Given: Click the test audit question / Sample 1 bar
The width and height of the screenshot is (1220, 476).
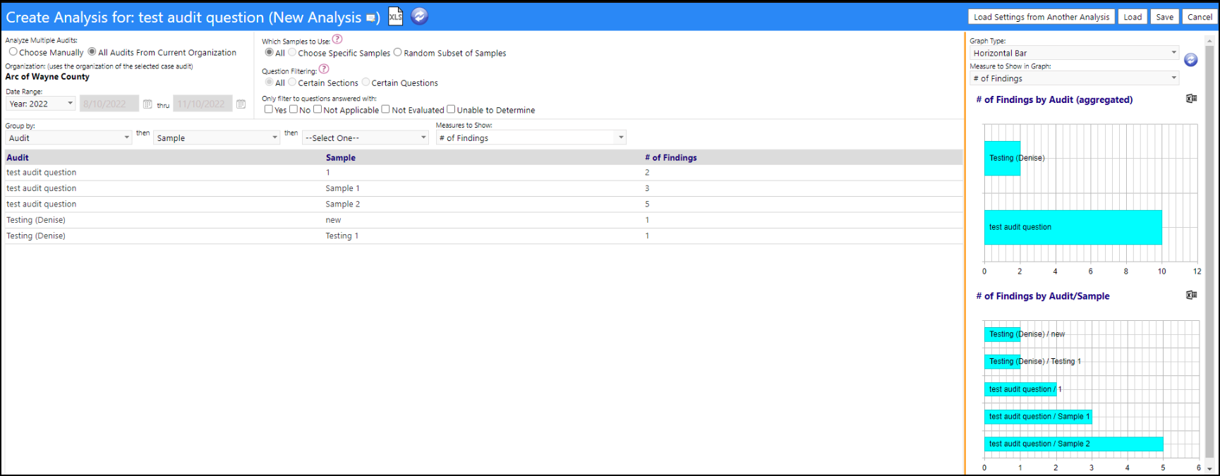Looking at the screenshot, I should [x=1038, y=416].
